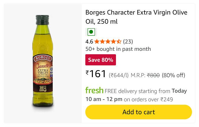Screen dimensions: 199x127
Task: Click the red Save 80% badge
Action: (x=101, y=60)
